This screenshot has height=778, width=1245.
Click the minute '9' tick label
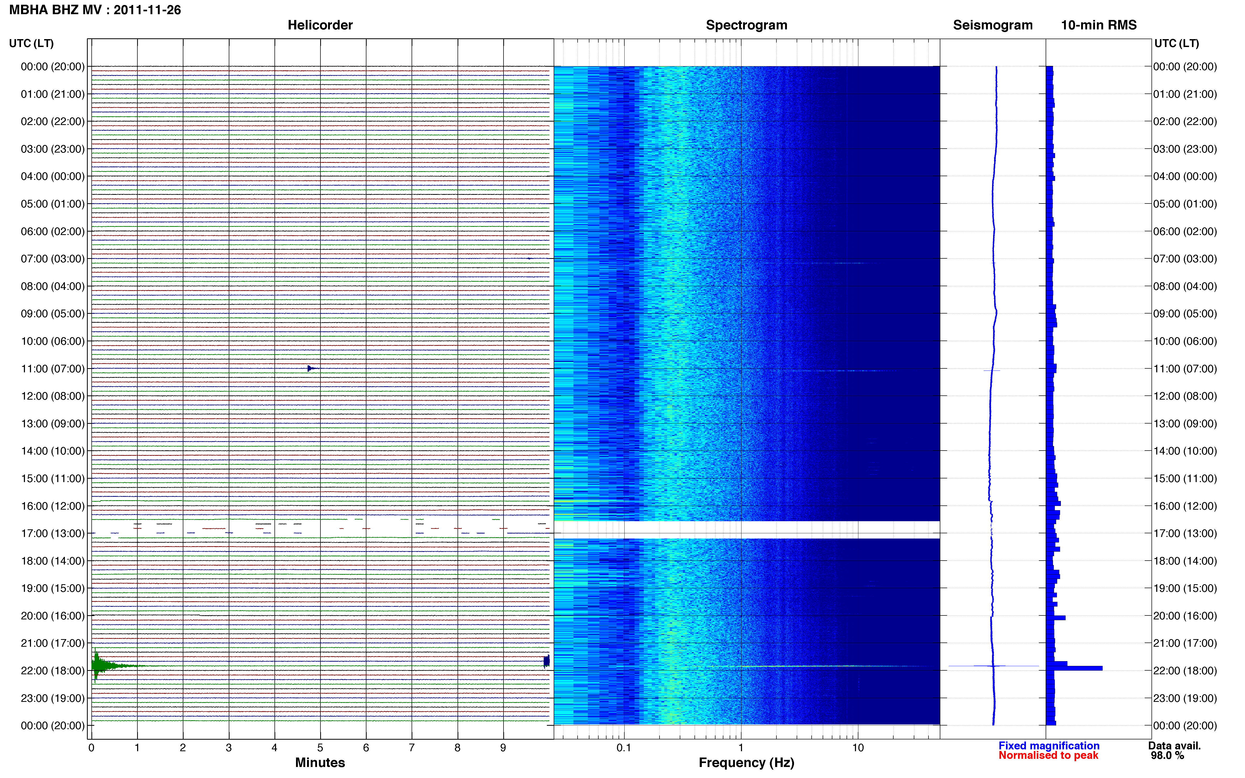point(503,748)
